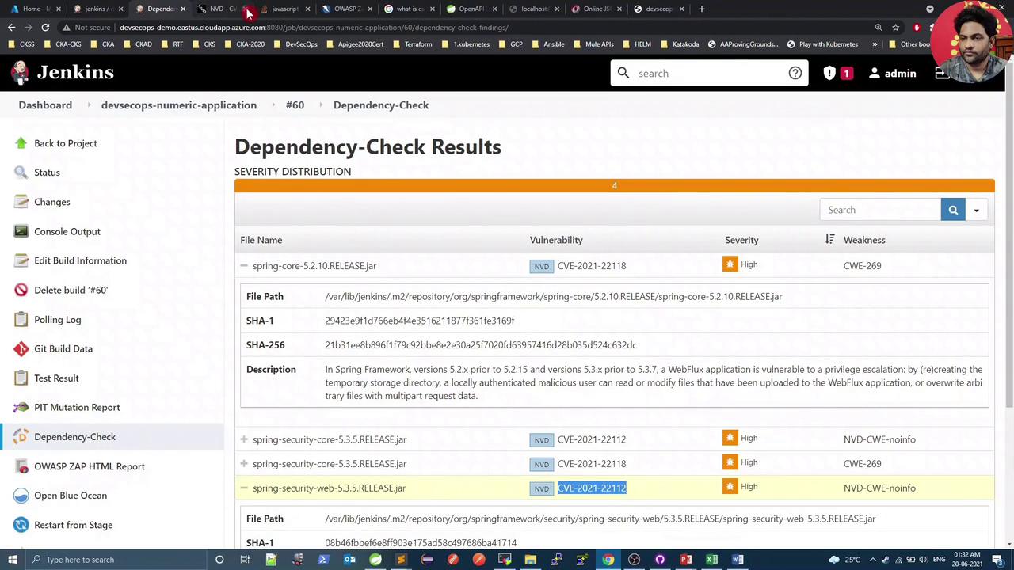The height and width of the screenshot is (570, 1014).
Task: Click the Polling Log clipboard icon
Action: (x=21, y=320)
